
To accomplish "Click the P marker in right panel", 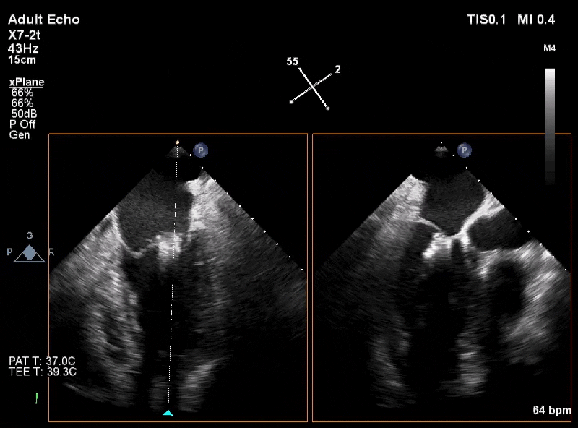I will pos(464,150).
